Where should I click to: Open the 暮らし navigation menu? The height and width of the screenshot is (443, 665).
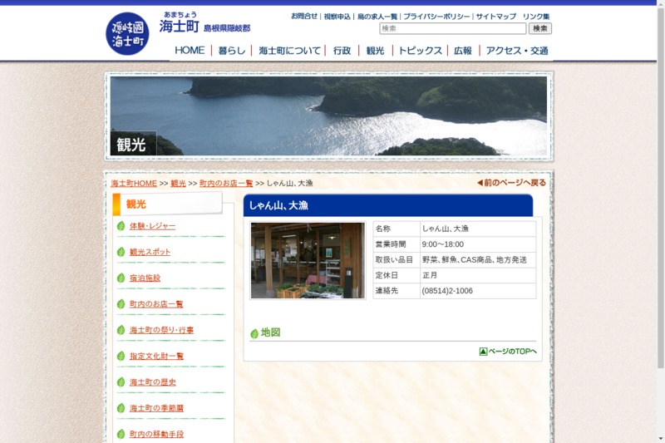(232, 51)
